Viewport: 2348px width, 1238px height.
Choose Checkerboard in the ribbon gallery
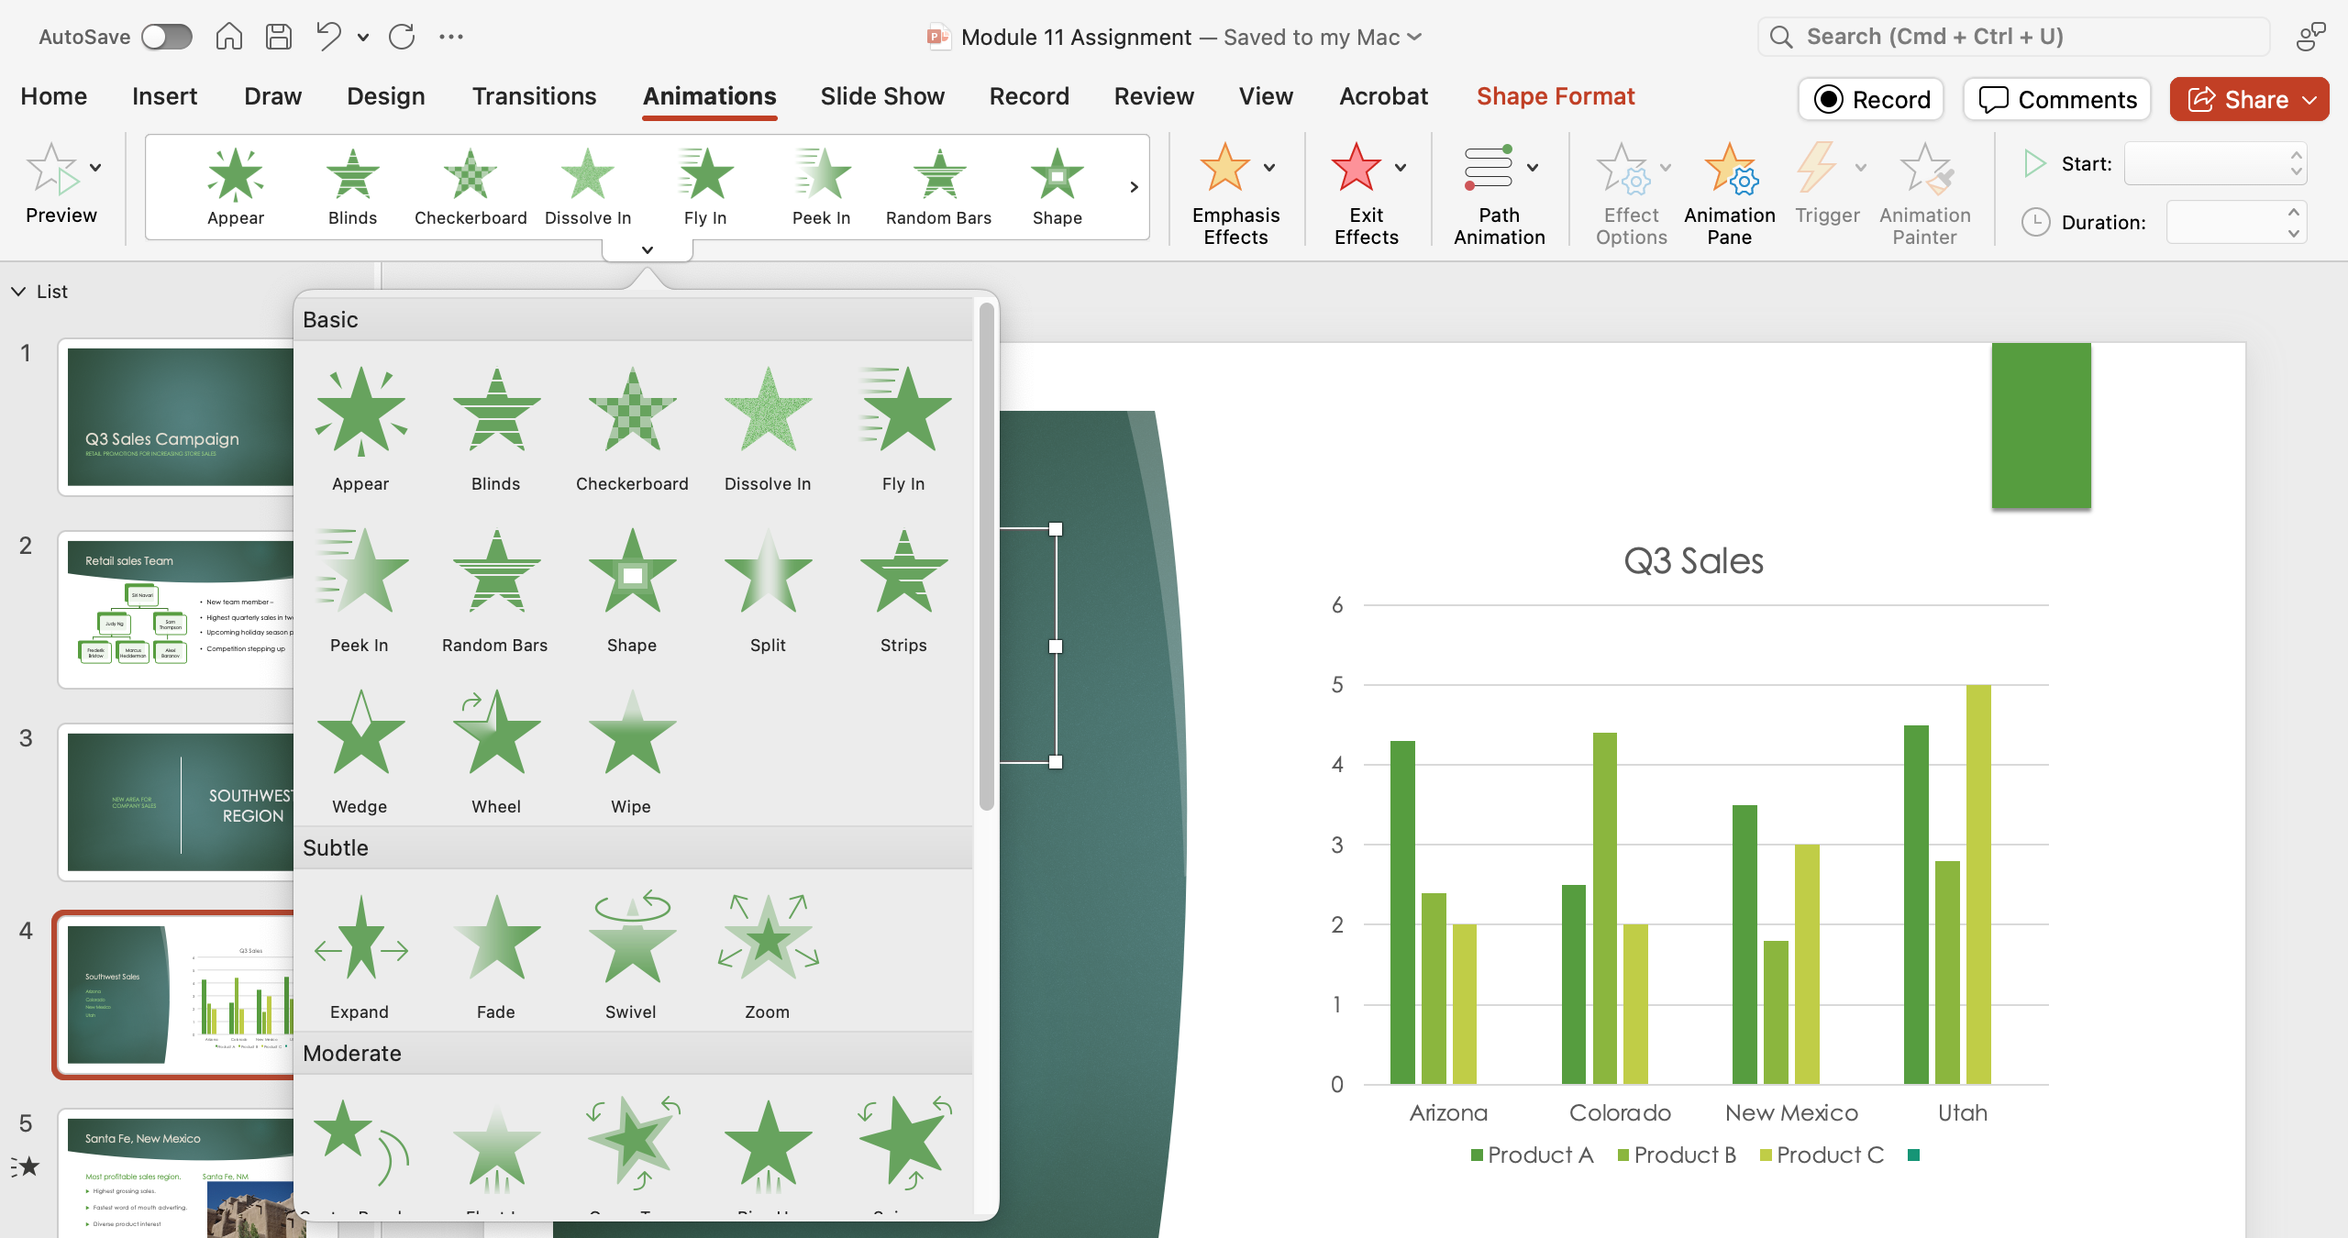tap(471, 187)
